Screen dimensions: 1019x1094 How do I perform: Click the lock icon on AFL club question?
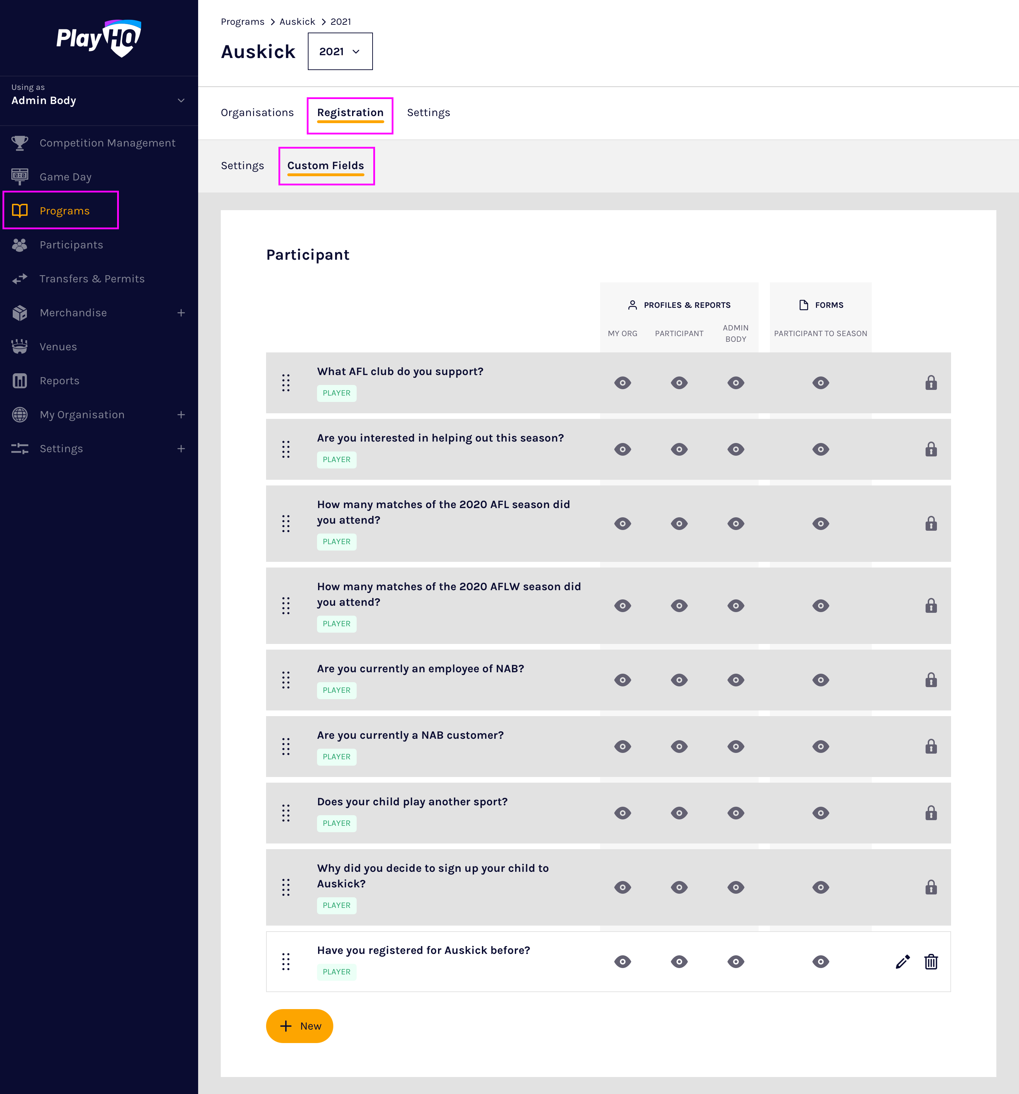[x=931, y=382]
